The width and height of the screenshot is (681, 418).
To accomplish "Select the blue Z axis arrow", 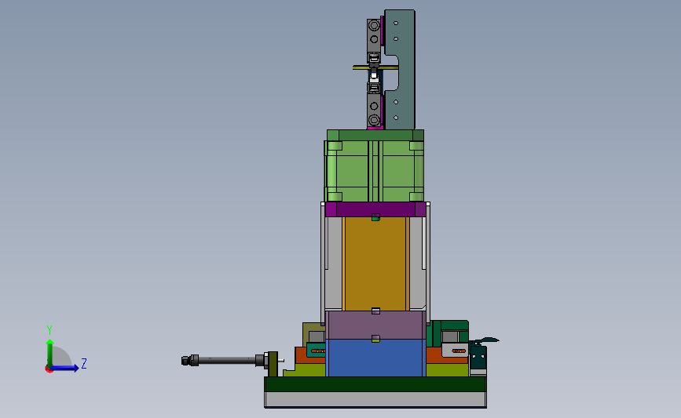I will coord(64,368).
